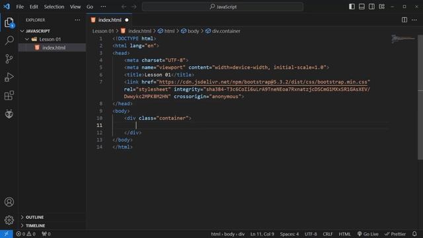Click the JavaScript command center search box
The height and width of the screenshot is (238, 423).
223,7
